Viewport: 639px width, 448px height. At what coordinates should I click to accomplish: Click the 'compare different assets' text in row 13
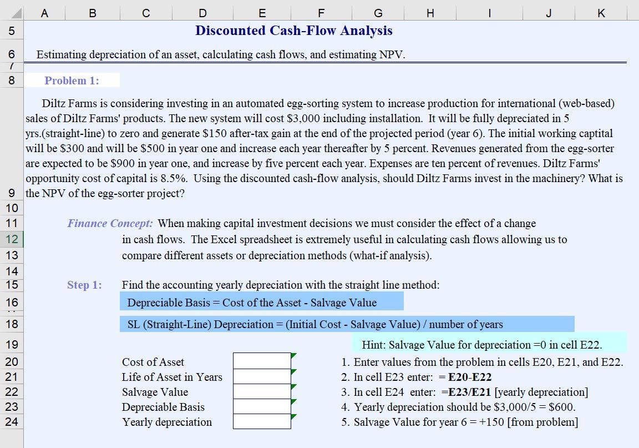277,256
